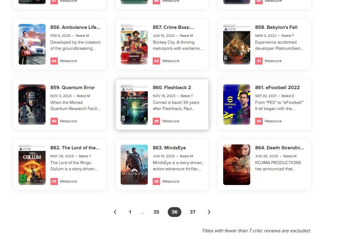Image resolution: width=346 pixels, height=248 pixels.
Task: Go to page 35
Action: 156,212
